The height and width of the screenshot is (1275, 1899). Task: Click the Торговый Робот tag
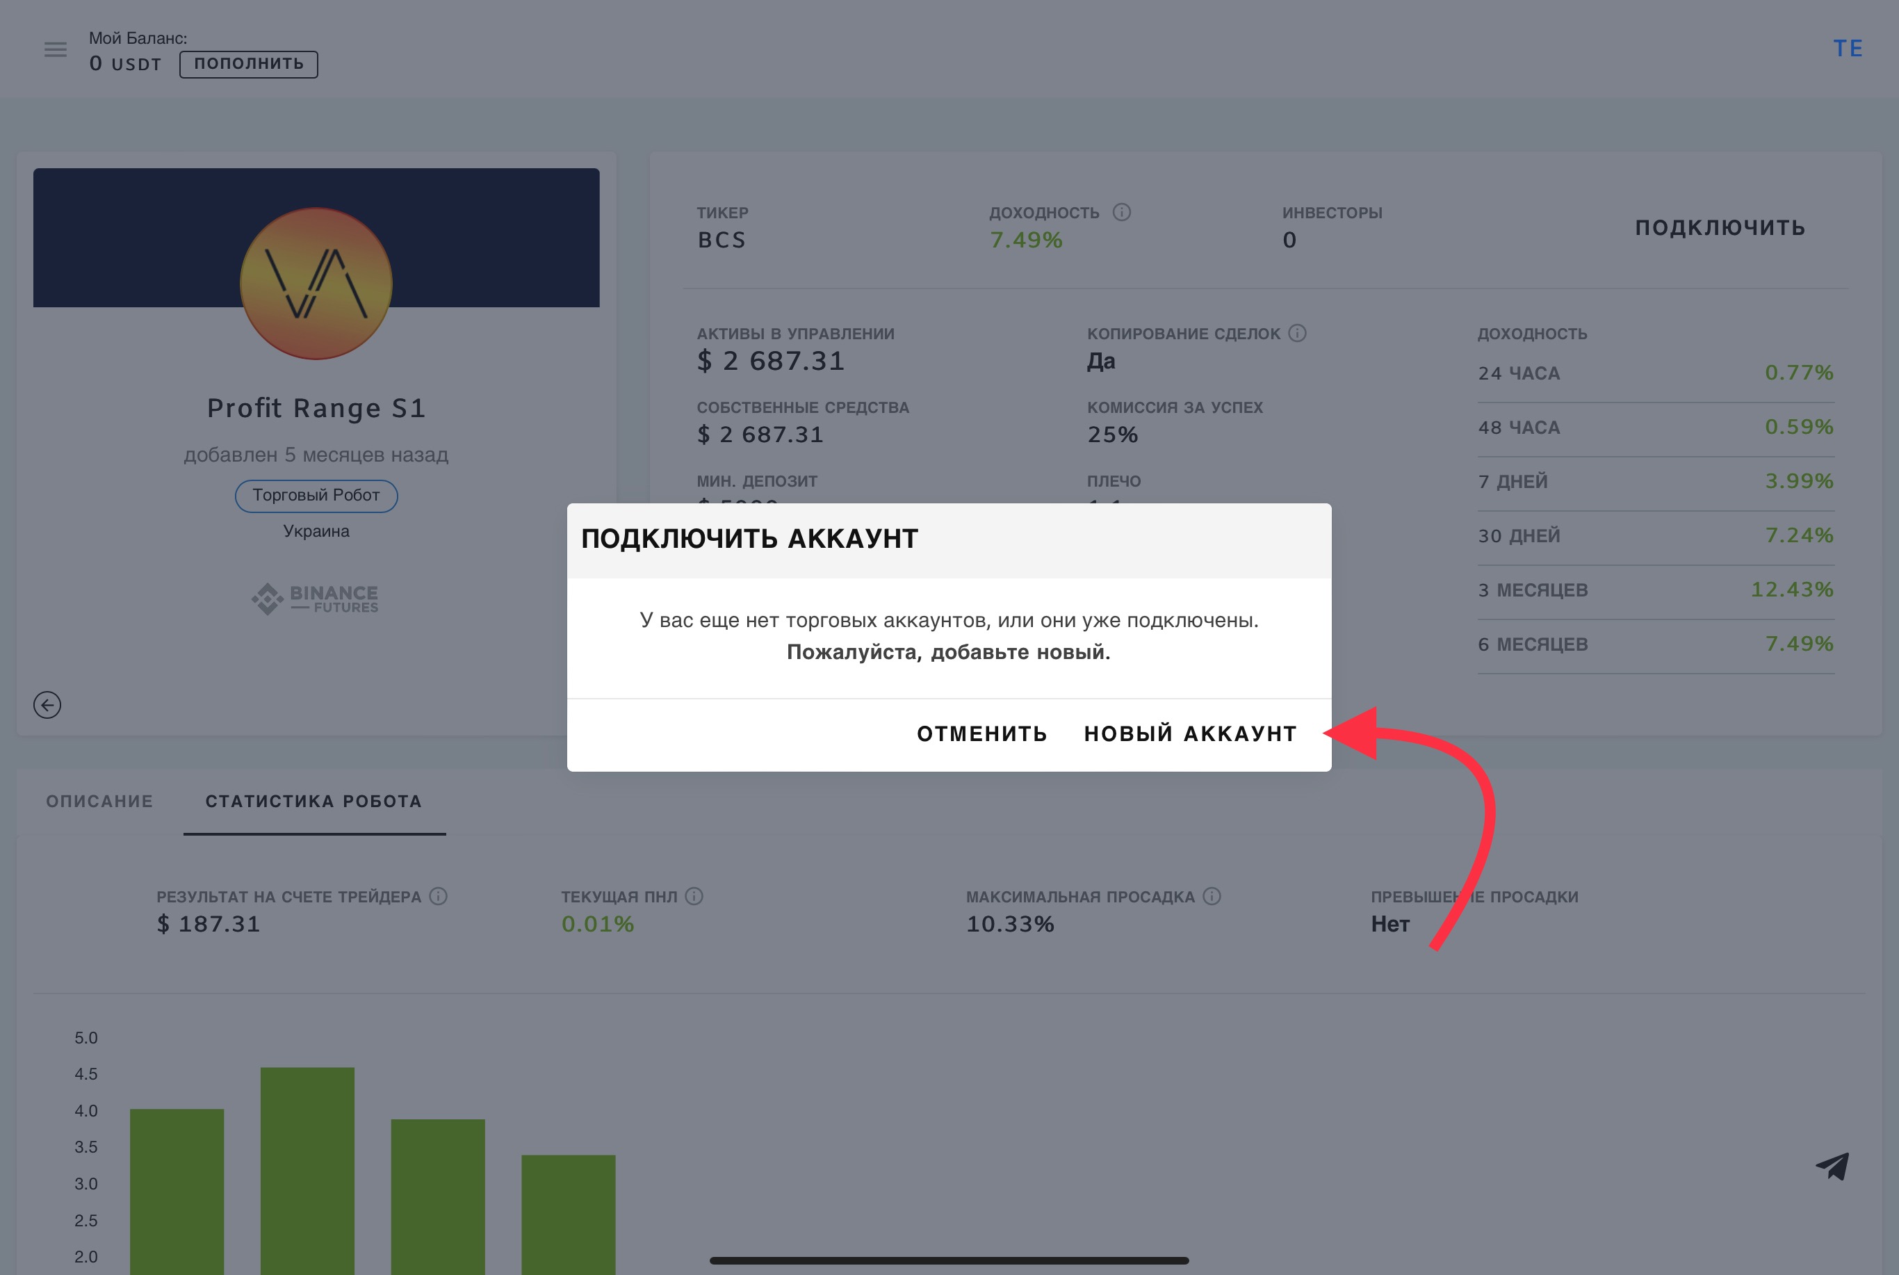[x=316, y=495]
